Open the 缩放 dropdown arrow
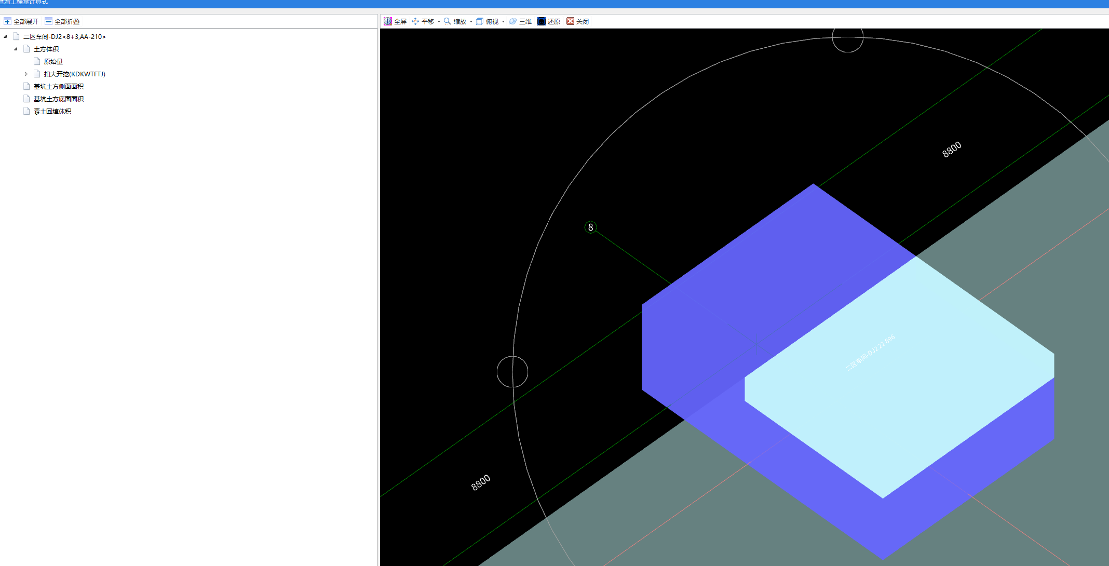 (471, 22)
